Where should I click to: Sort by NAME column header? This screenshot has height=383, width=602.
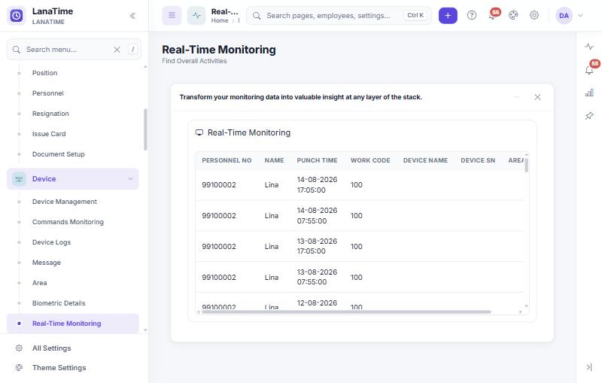pyautogui.click(x=274, y=160)
